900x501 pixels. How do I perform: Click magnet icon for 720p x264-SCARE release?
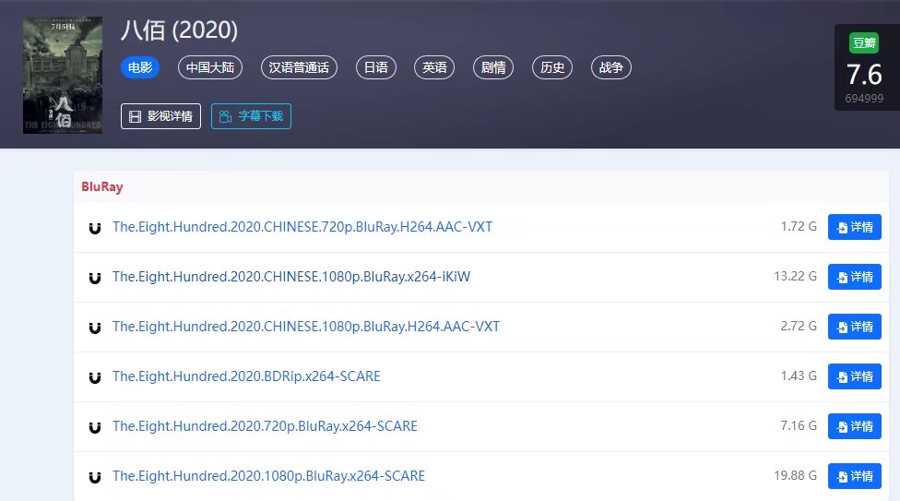(94, 427)
